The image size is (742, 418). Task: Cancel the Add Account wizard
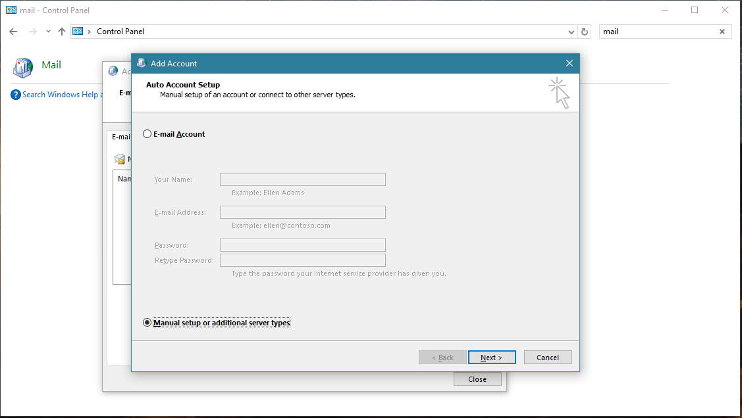pyautogui.click(x=547, y=358)
